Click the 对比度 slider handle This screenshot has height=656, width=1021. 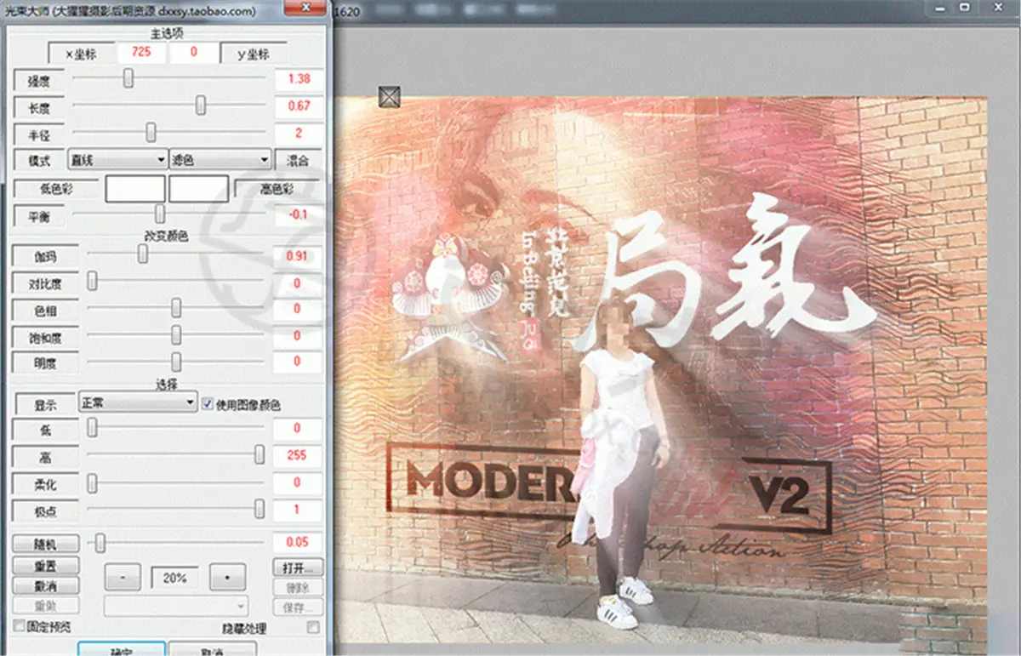pyautogui.click(x=92, y=281)
